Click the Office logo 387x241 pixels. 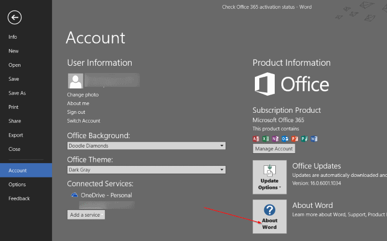click(x=292, y=84)
